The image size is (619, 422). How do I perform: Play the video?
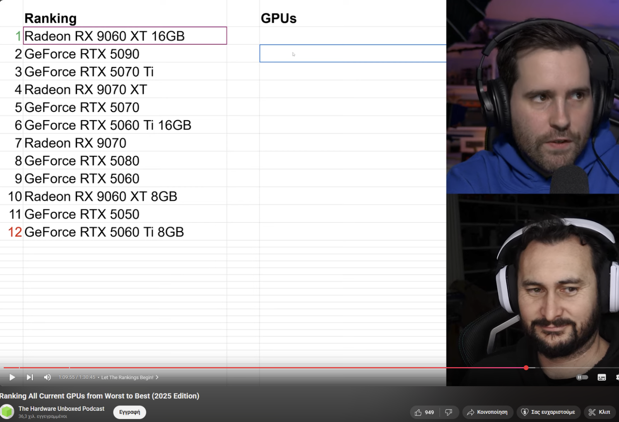[x=12, y=377]
